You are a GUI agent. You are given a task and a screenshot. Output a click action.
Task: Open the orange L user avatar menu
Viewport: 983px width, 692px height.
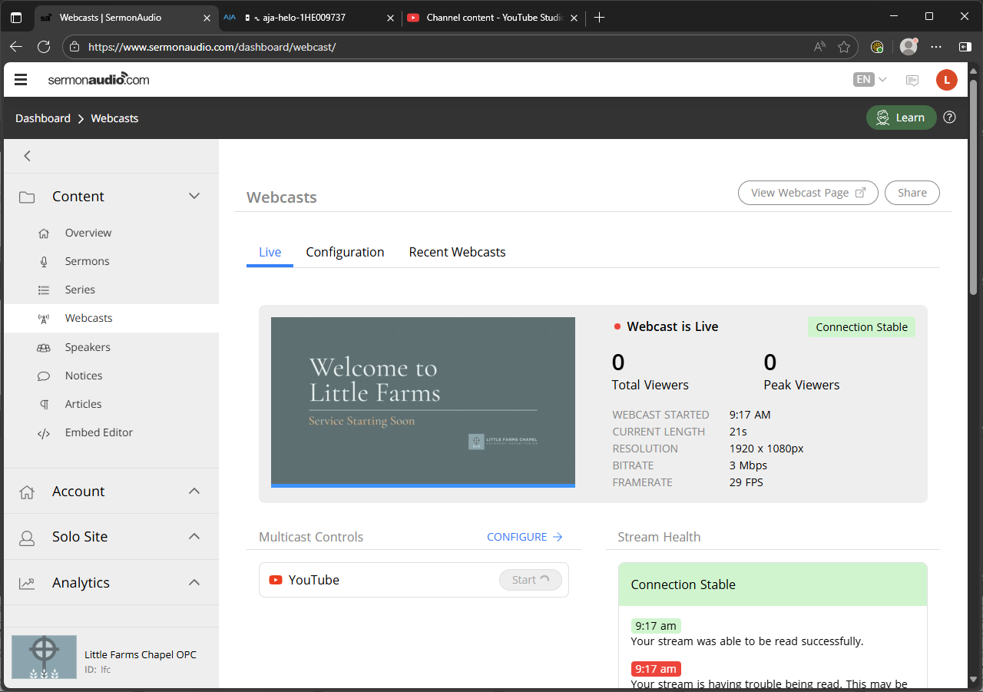pos(947,79)
